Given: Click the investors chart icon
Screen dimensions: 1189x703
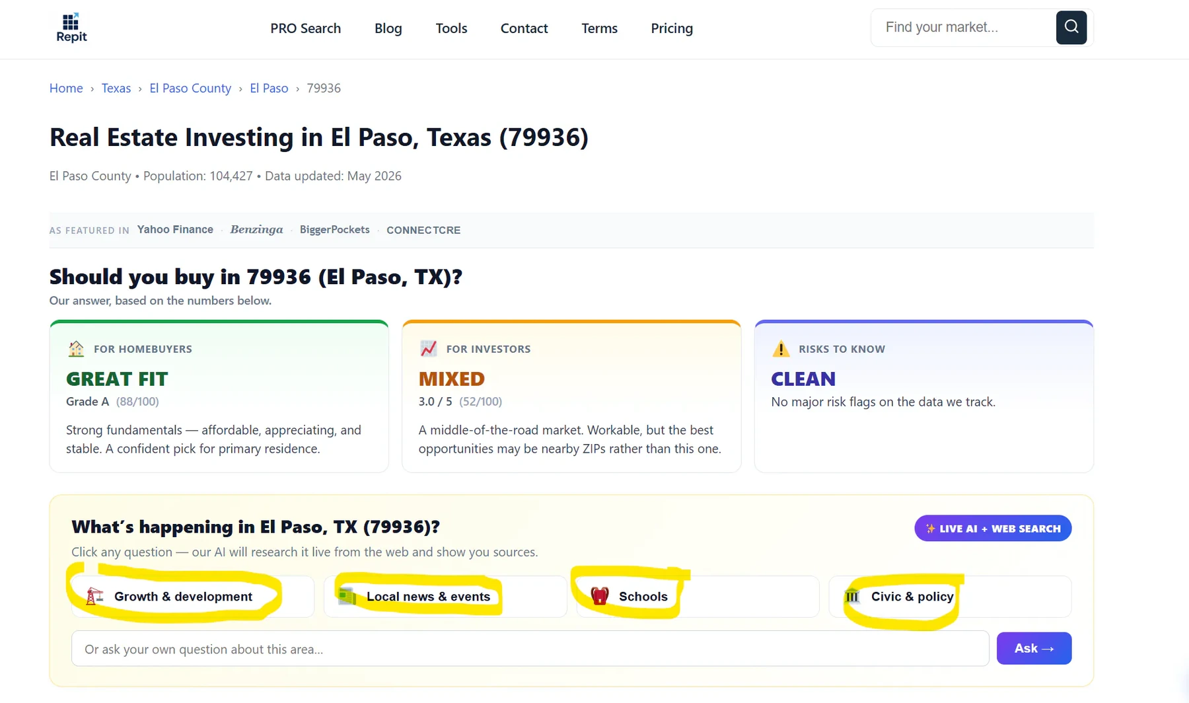Looking at the screenshot, I should (x=429, y=349).
